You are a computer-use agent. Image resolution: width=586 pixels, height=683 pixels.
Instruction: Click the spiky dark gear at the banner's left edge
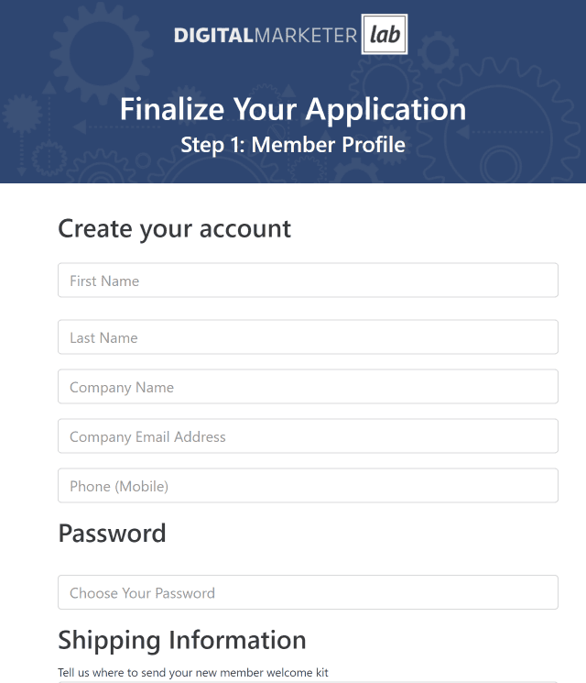pyautogui.click(x=22, y=114)
